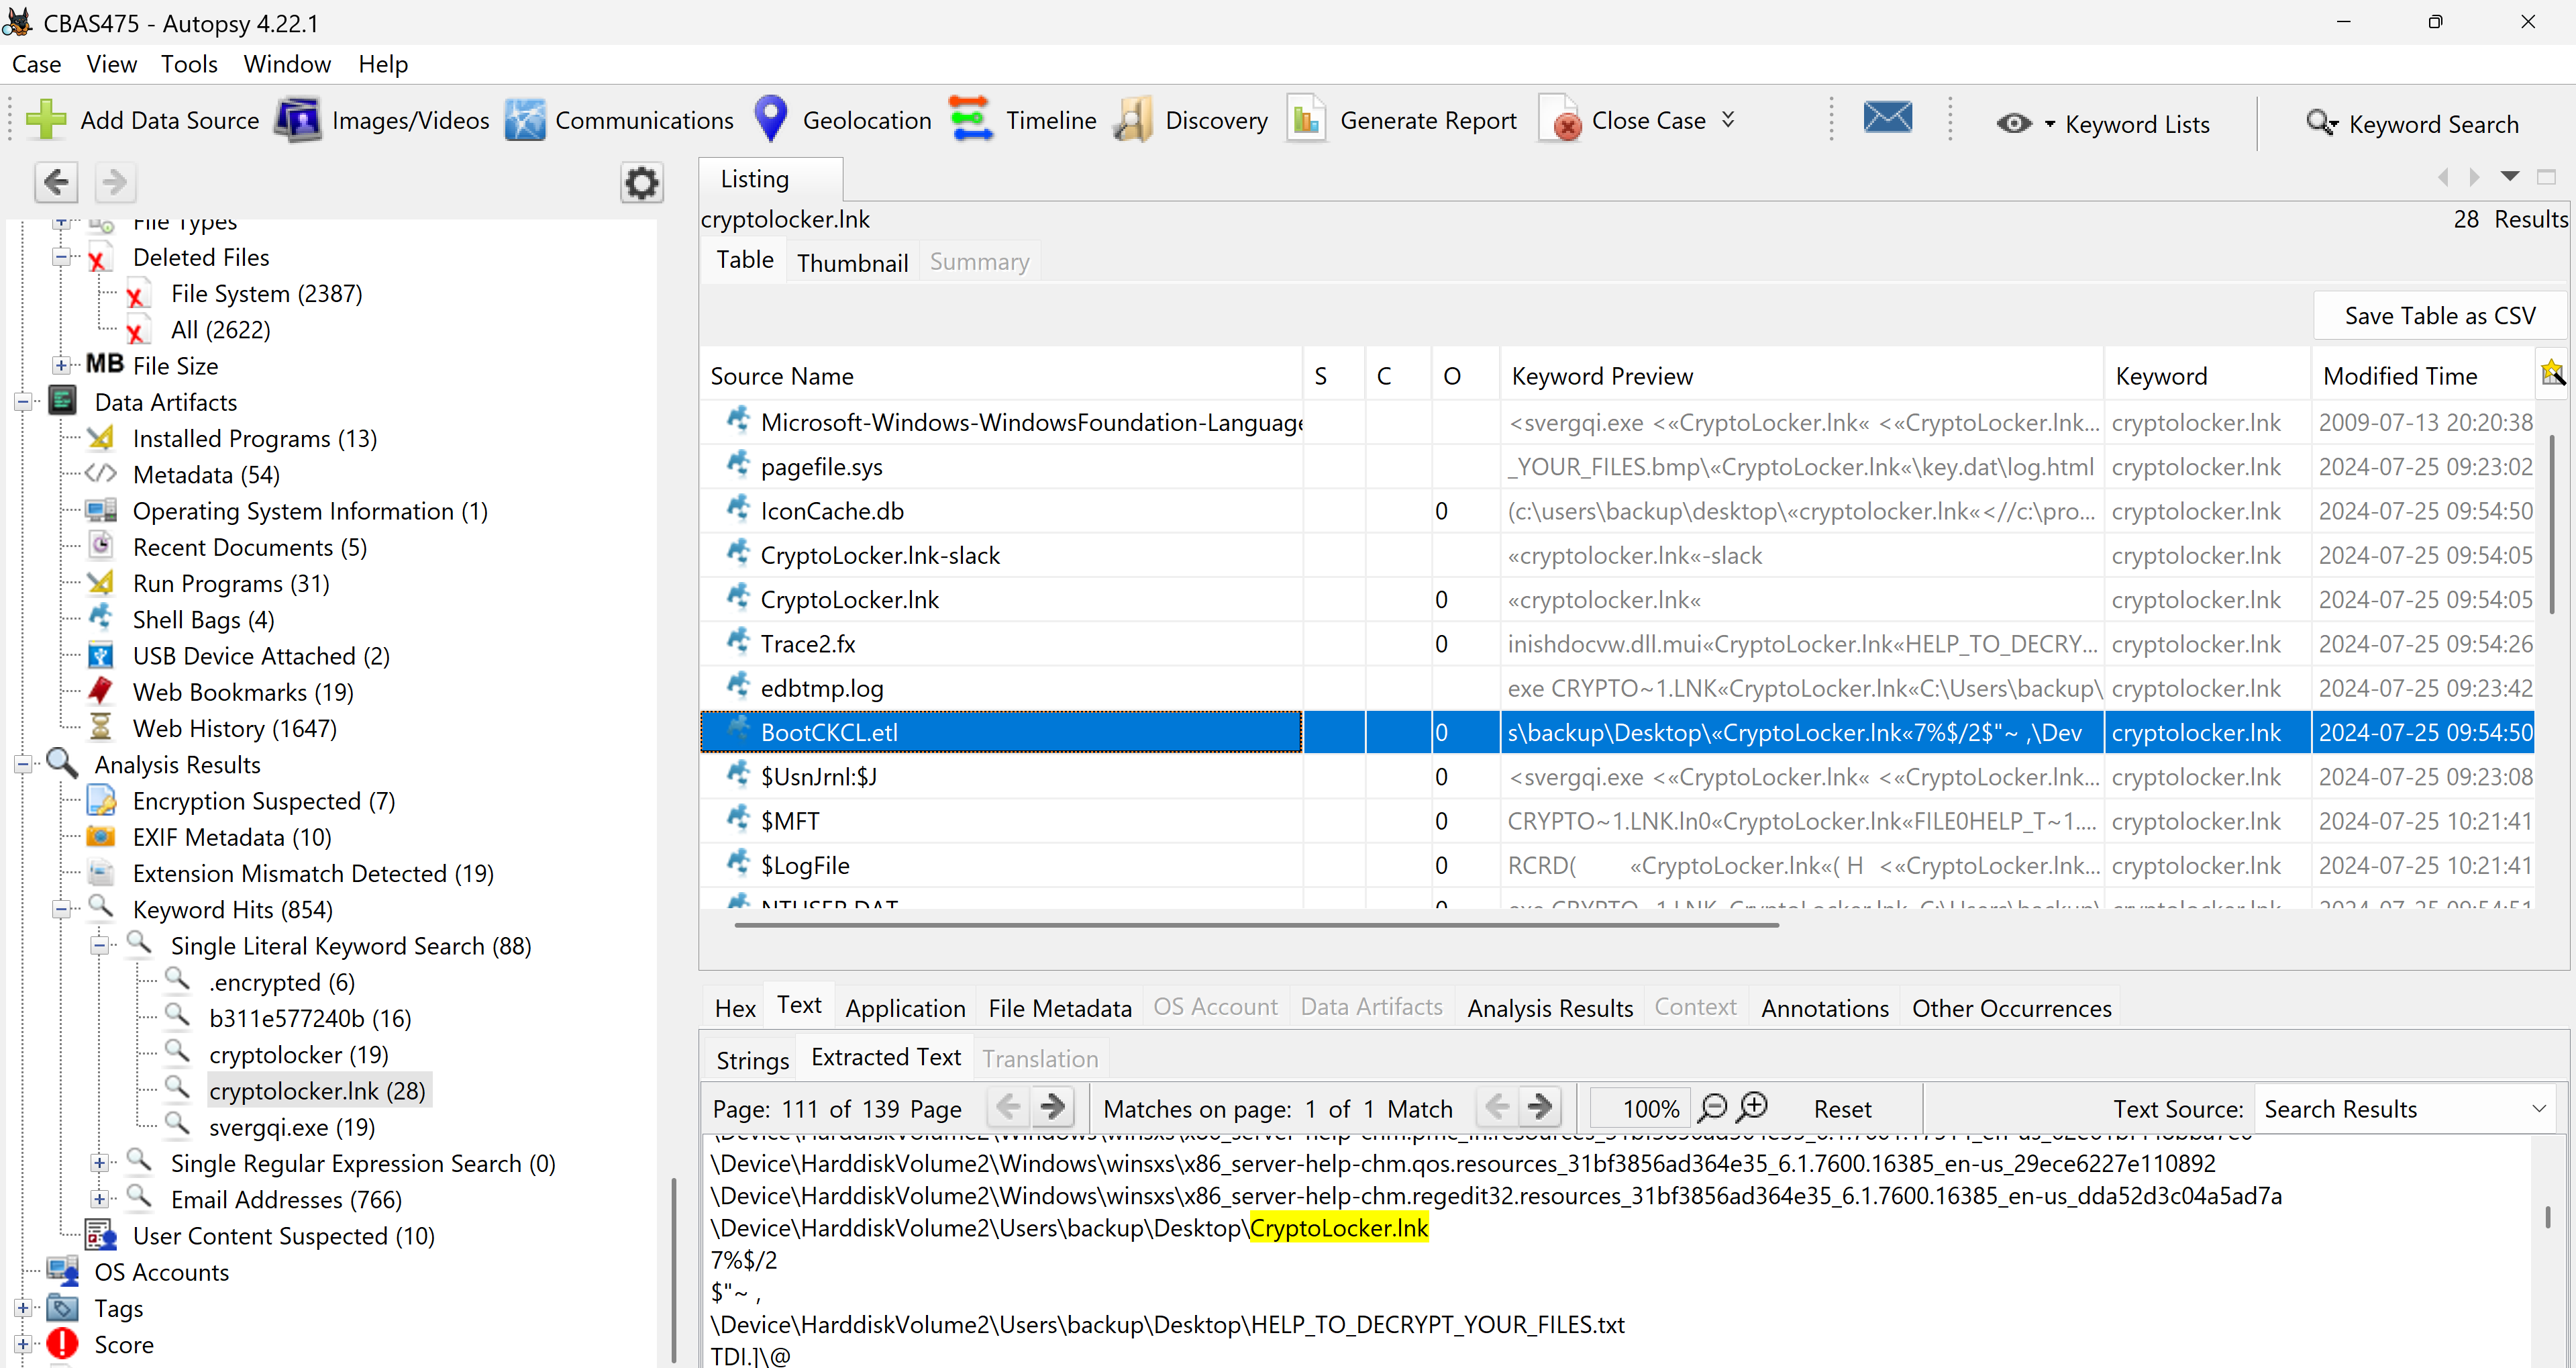Screen dimensions: 2576x1368
Task: Click the envelope mail icon in toolbar
Action: (x=1887, y=118)
